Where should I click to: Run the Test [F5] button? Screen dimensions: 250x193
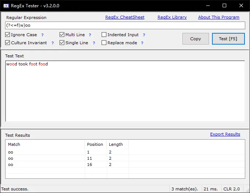(228, 39)
